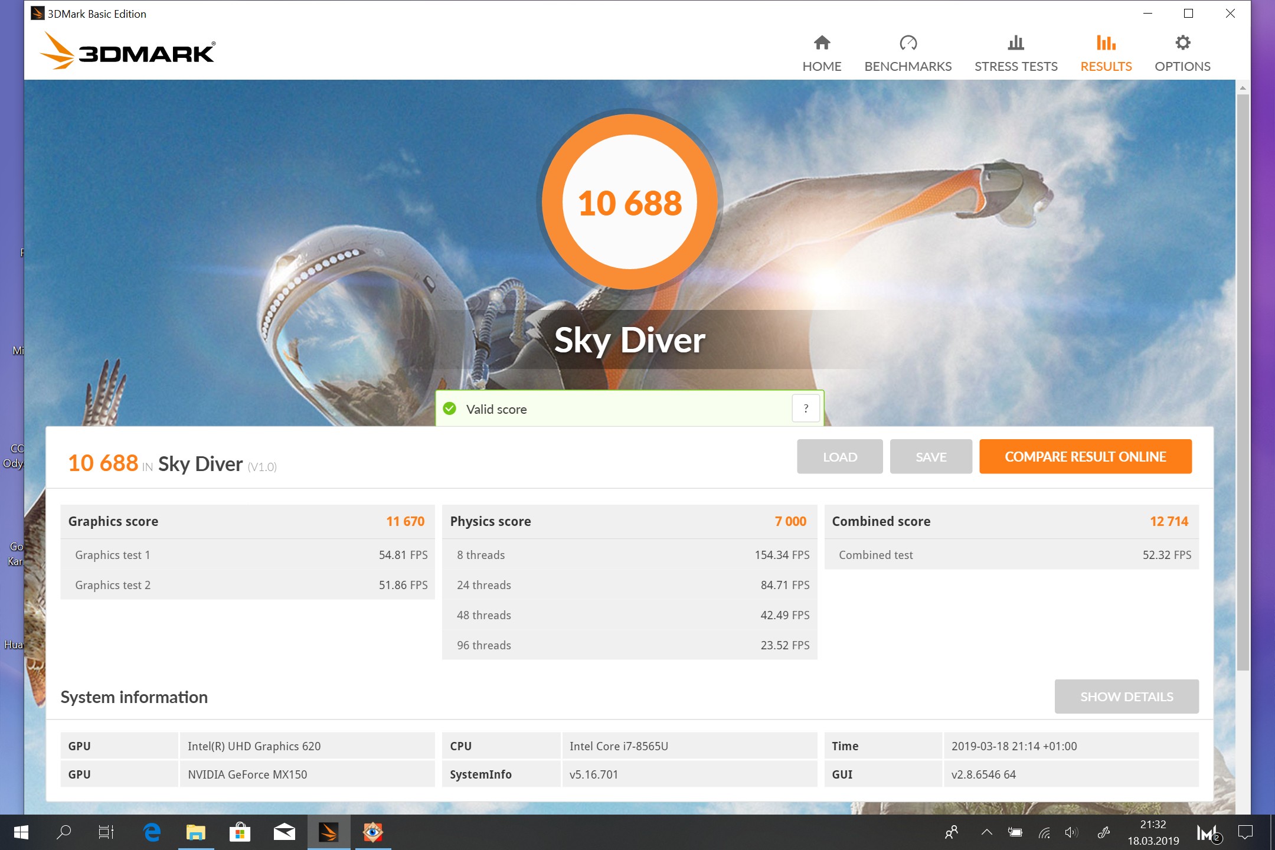Select the Combined score 12 714 value
Viewport: 1275px width, 850px height.
[1169, 521]
